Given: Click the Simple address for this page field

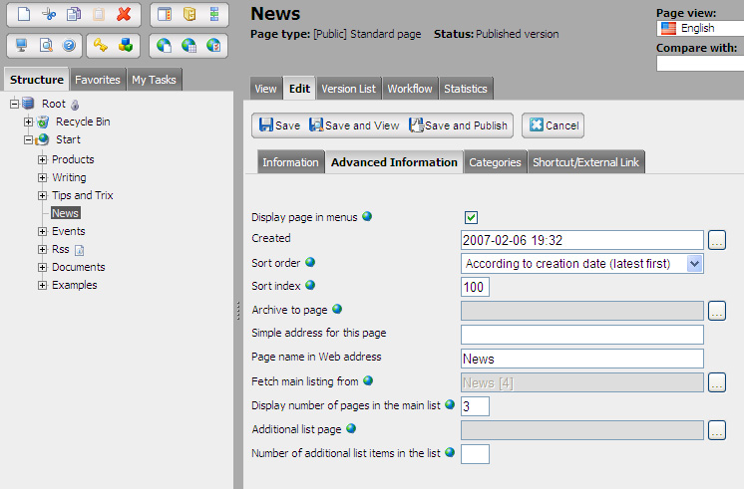Looking at the screenshot, I should coord(582,335).
